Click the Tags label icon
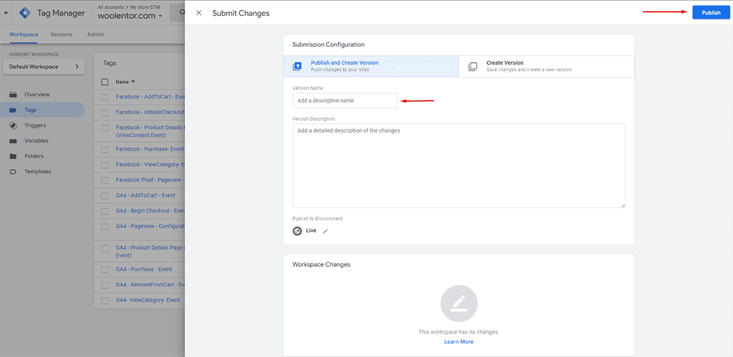Image resolution: width=733 pixels, height=357 pixels. coord(13,110)
